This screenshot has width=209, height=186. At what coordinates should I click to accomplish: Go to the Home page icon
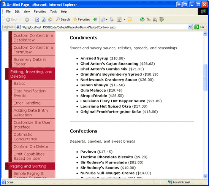(x=50, y=20)
